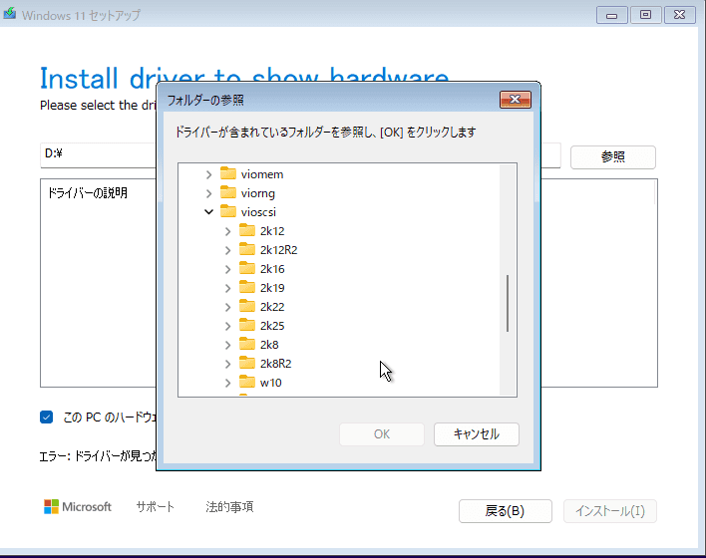Expand the 2k19 folder chevron
The width and height of the screenshot is (706, 558).
(227, 288)
